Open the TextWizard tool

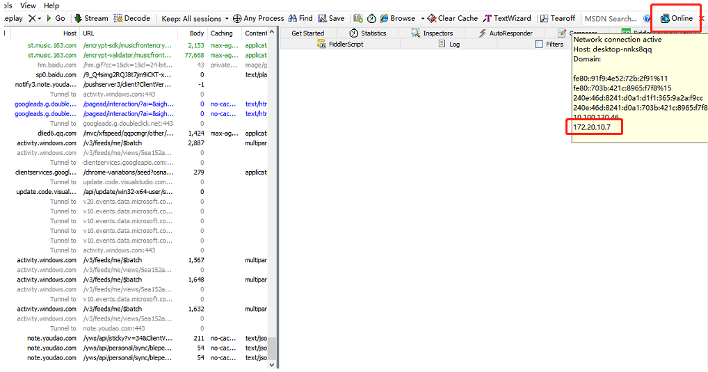(507, 19)
